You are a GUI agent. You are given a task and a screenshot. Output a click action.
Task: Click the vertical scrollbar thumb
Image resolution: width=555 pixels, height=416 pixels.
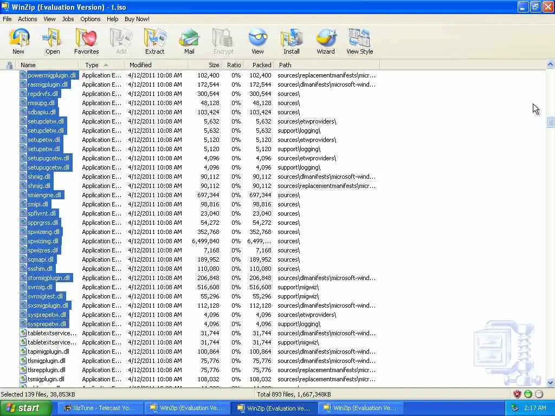click(551, 122)
